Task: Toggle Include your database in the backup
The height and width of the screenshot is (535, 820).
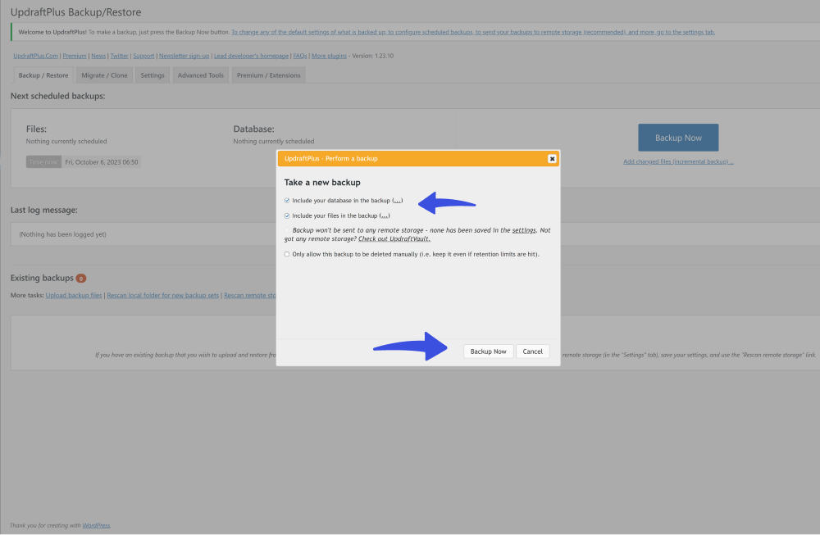Action: pos(286,201)
